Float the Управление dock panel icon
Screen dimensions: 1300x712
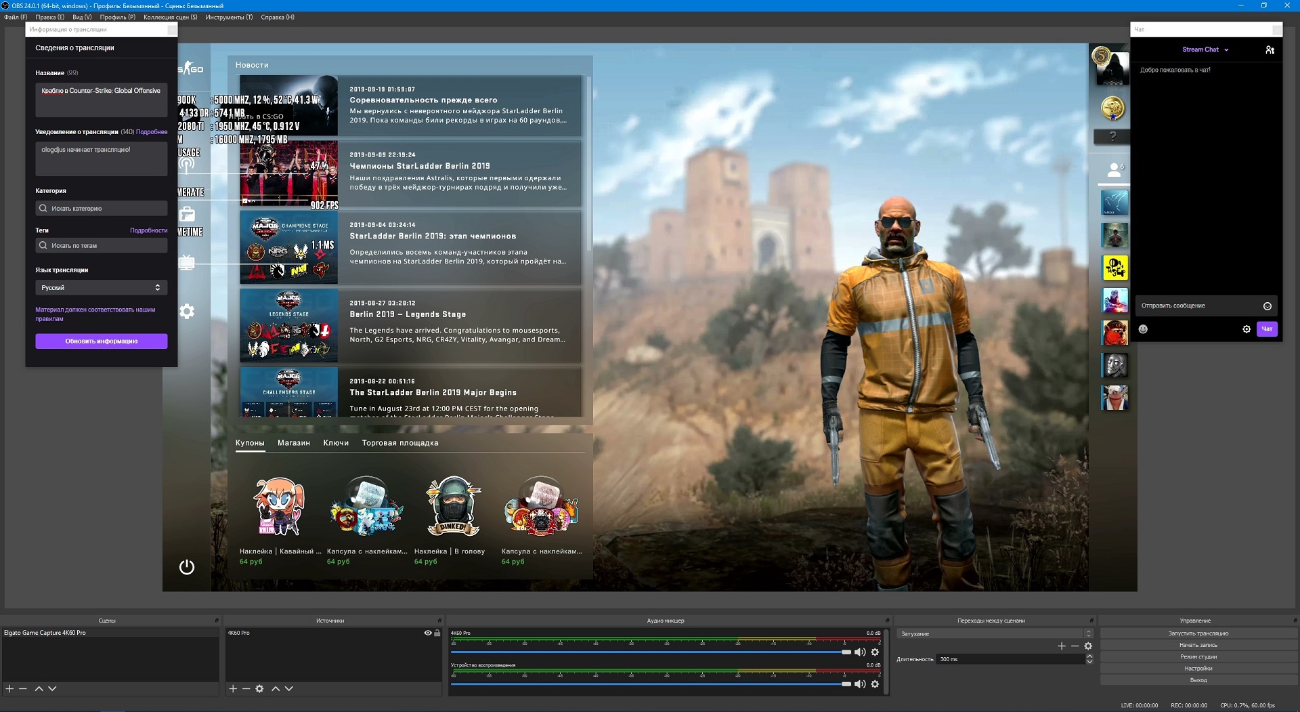point(1295,621)
